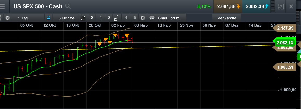The width and height of the screenshot is (301, 109).
Task: Open the stacked-bars depth icon beside the buy price
Action: pyautogui.click(x=273, y=6)
